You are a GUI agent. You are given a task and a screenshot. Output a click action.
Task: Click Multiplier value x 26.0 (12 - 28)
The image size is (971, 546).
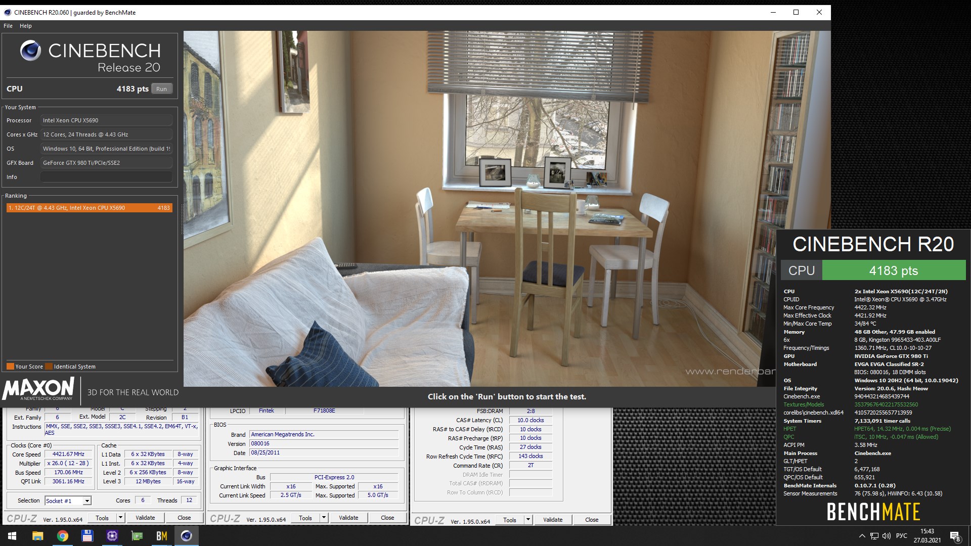[68, 464]
